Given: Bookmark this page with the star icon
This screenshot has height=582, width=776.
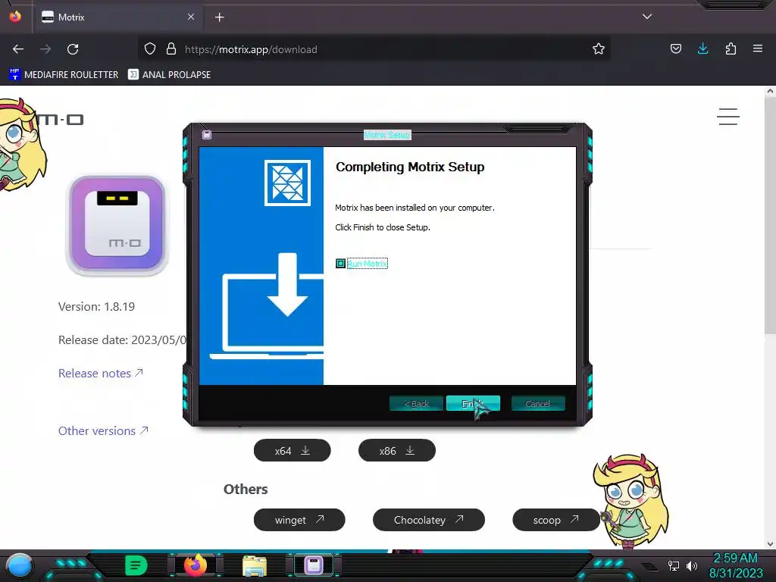Looking at the screenshot, I should click(x=599, y=49).
